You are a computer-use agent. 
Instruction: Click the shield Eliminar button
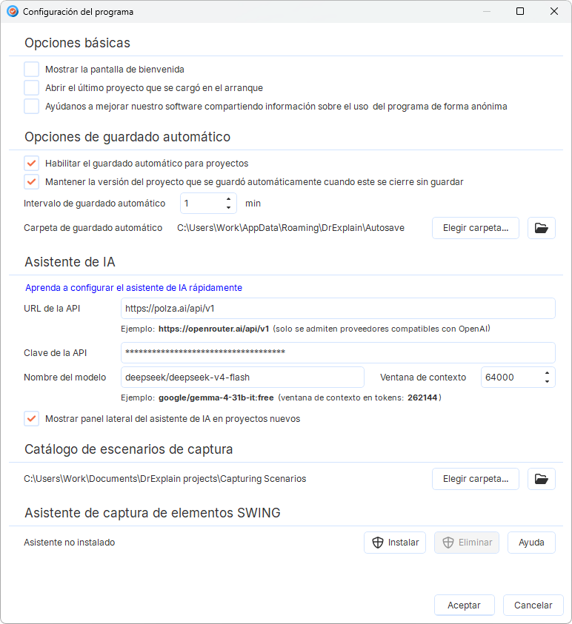[467, 543]
